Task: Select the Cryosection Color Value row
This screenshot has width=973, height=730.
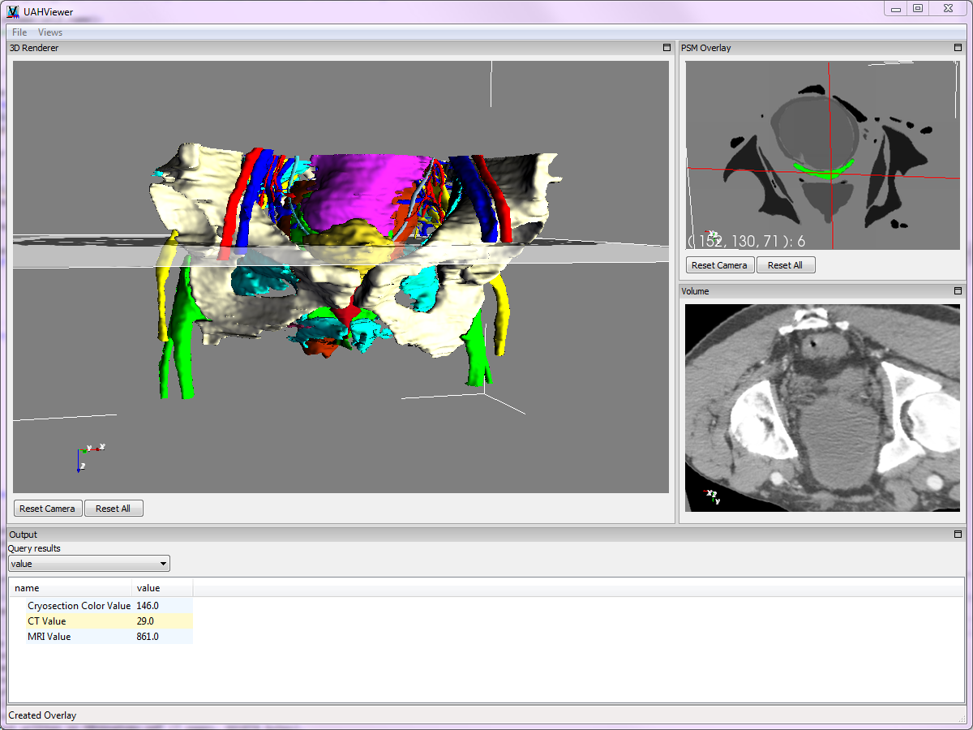Action: point(79,606)
